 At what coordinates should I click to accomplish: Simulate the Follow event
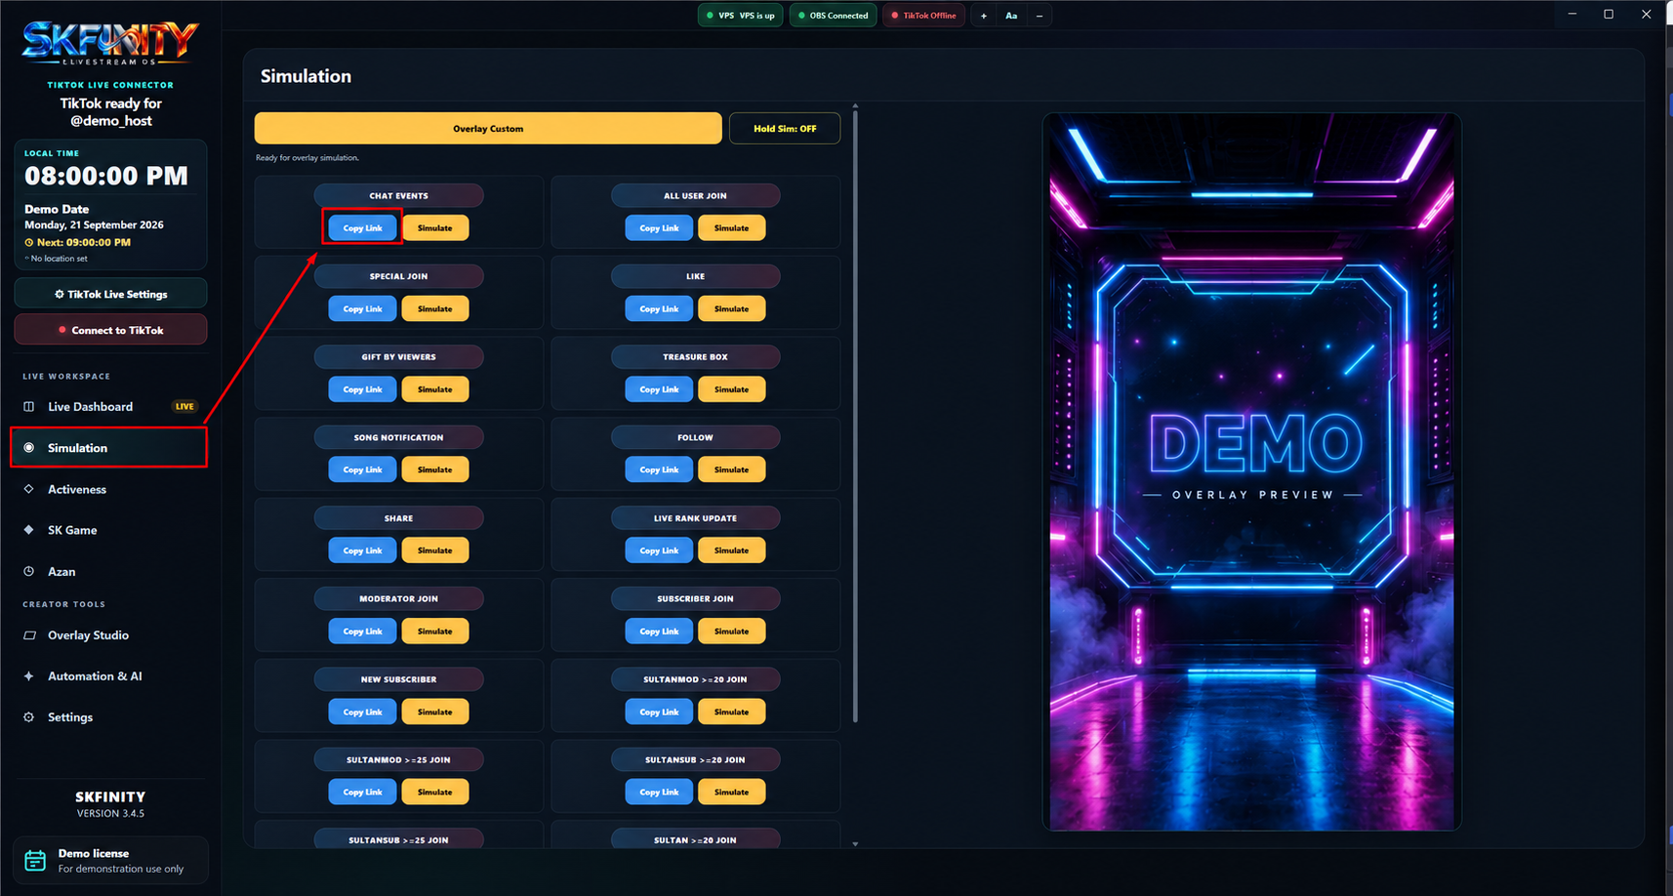[731, 469]
